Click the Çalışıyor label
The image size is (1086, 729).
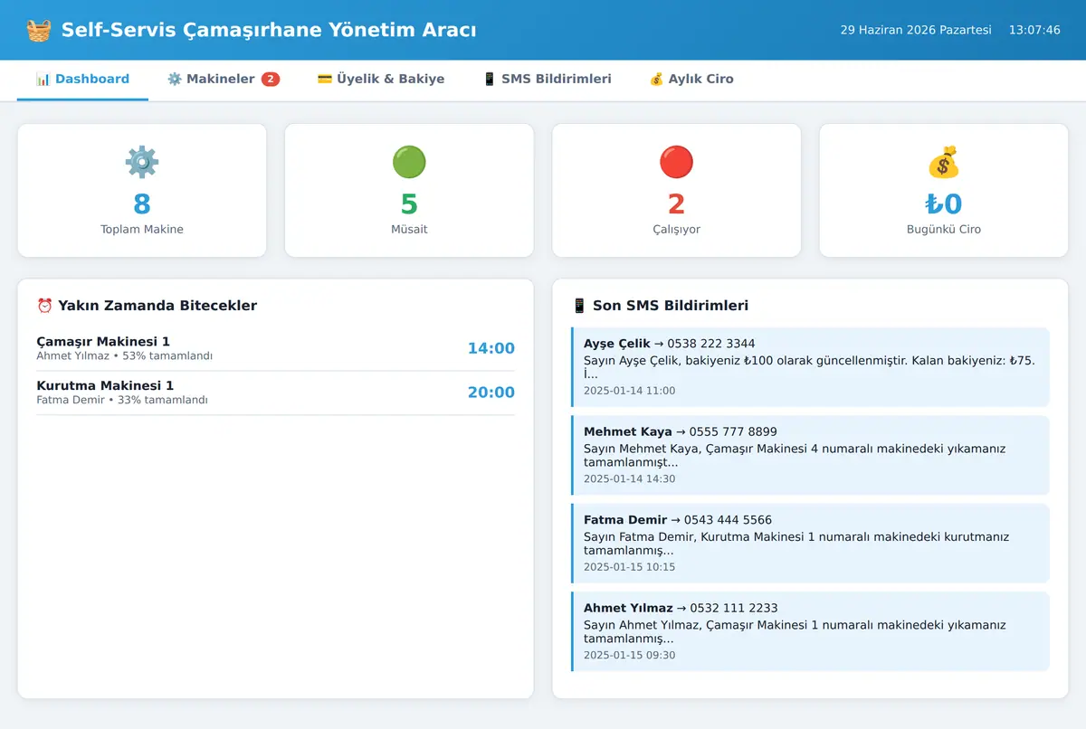[676, 230]
